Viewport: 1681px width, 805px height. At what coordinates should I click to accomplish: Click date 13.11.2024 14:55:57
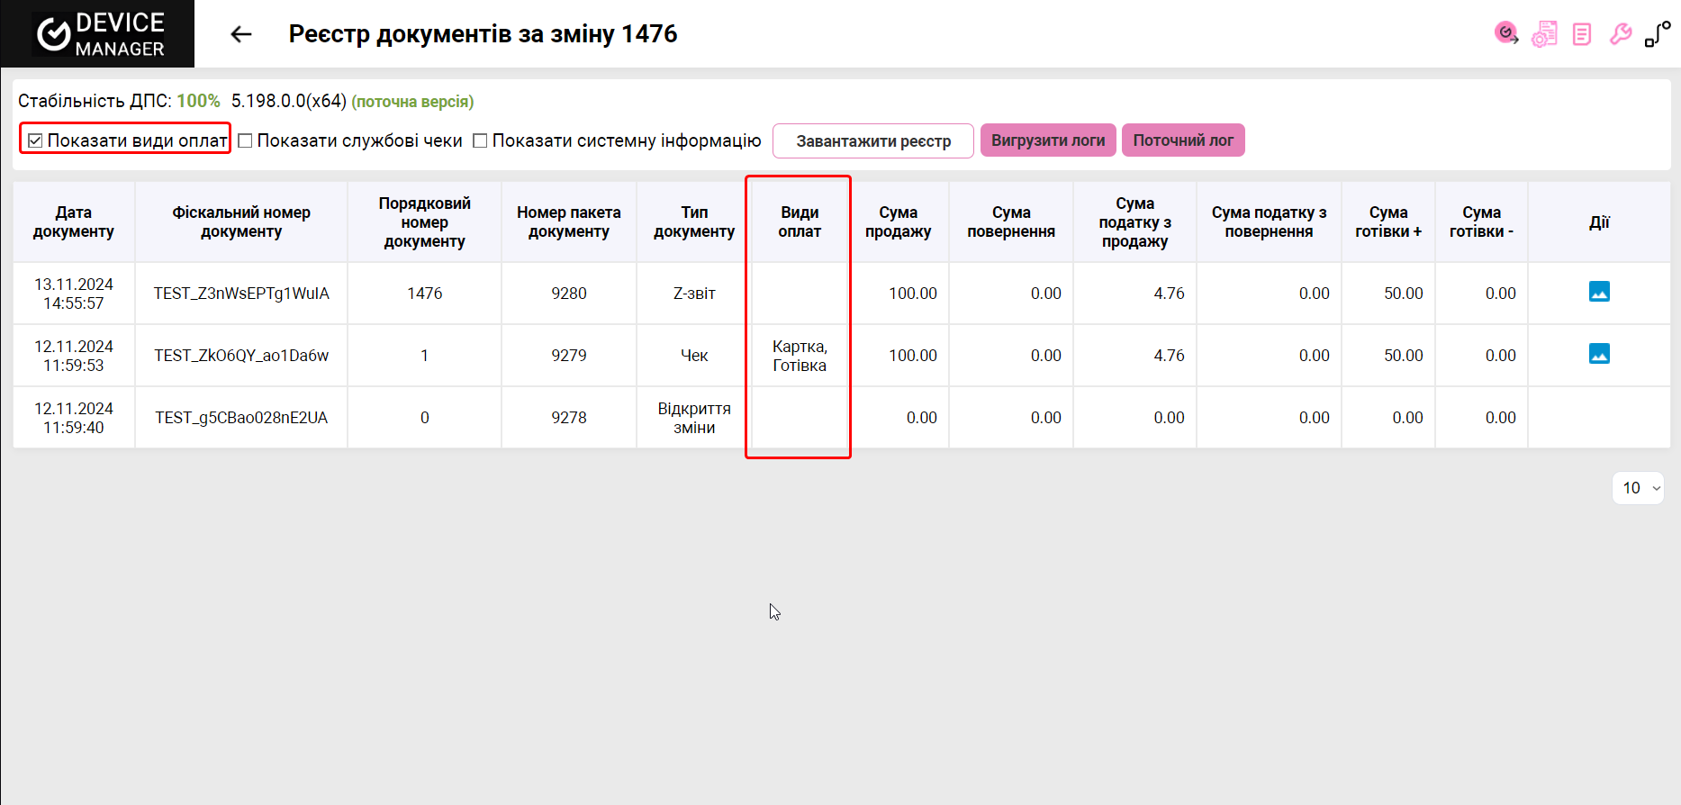(74, 294)
